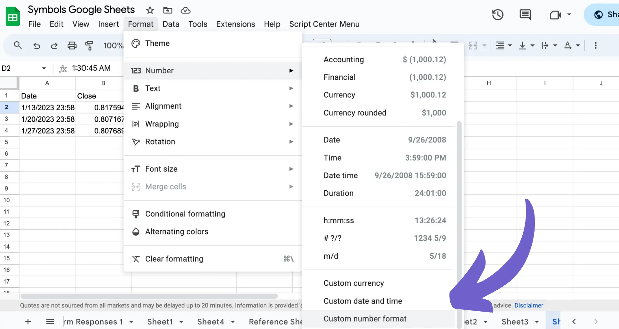
Task: Open the Disclaimer link
Action: tap(529, 305)
